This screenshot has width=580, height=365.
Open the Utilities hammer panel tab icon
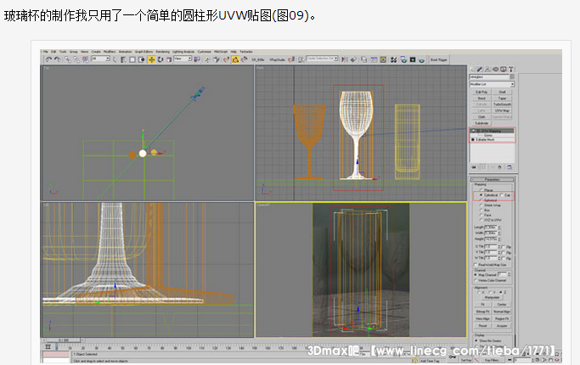pos(511,69)
